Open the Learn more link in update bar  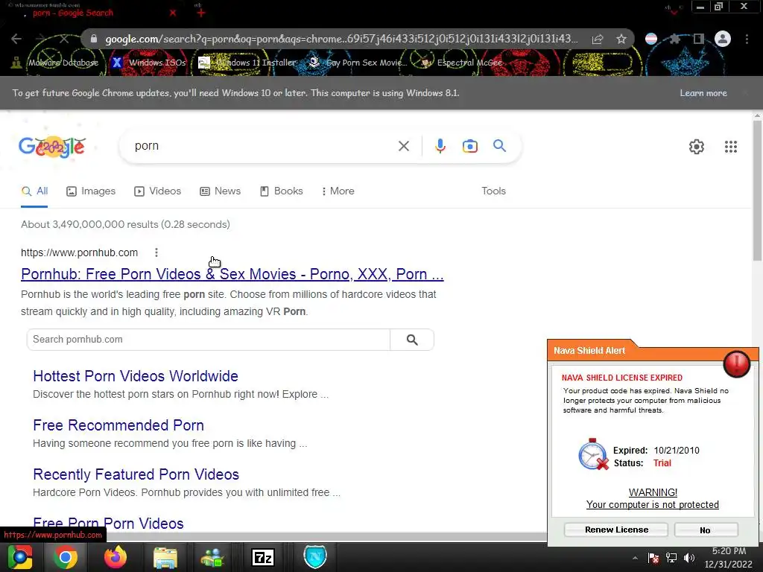click(x=703, y=93)
